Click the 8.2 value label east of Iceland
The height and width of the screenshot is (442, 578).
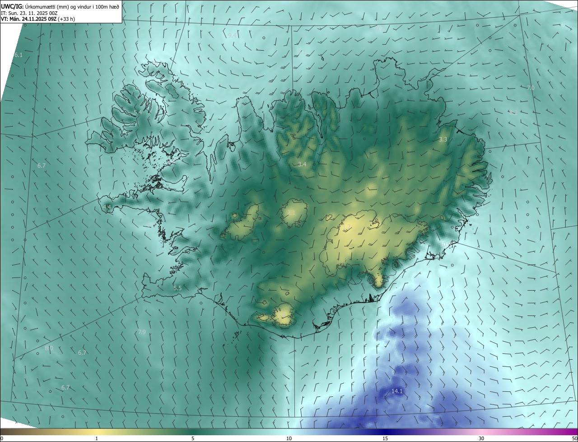(x=513, y=113)
